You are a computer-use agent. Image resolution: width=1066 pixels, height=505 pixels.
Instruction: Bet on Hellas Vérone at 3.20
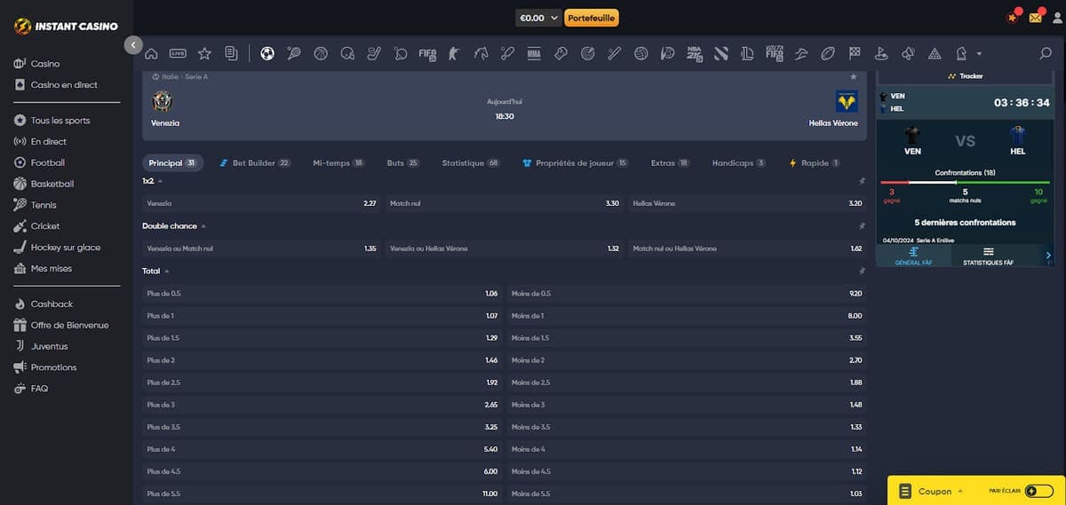[x=747, y=203]
